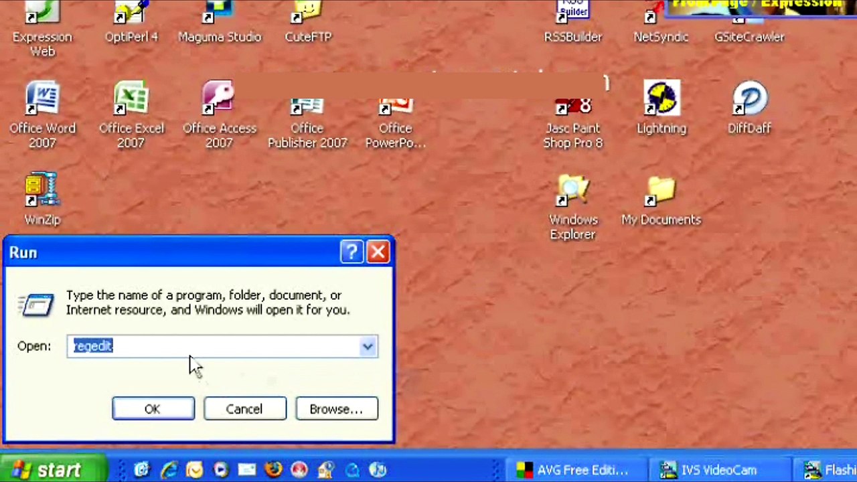Select the WinZip desktop icon
The width and height of the screenshot is (857, 482).
click(42, 199)
